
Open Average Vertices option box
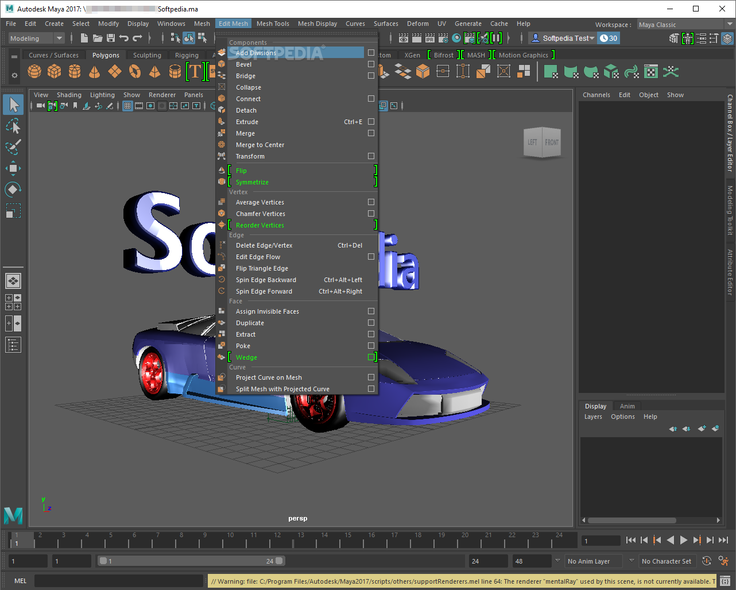click(371, 202)
